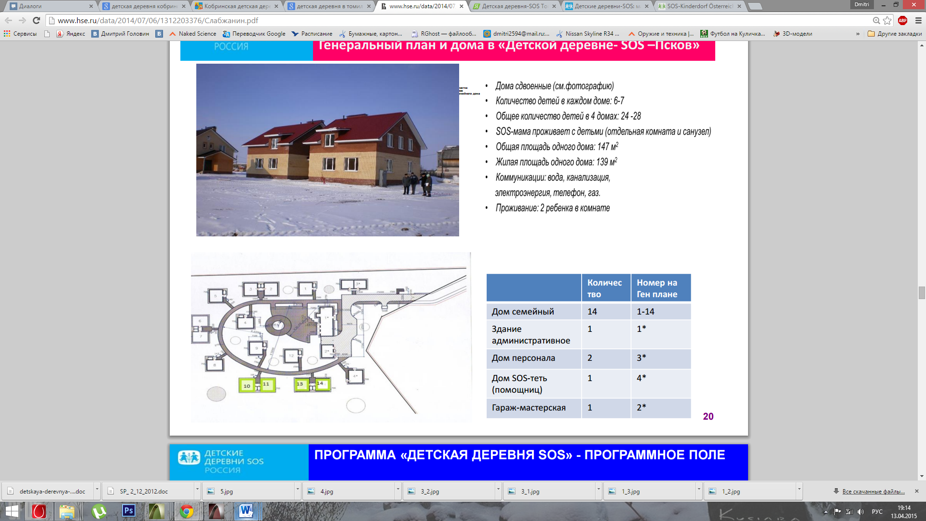
Task: Open the Adblock Plus extension icon
Action: click(903, 20)
